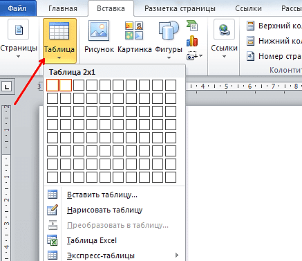Click the Страницы pages icon
Image resolution: width=302 pixels, height=261 pixels.
click(19, 30)
